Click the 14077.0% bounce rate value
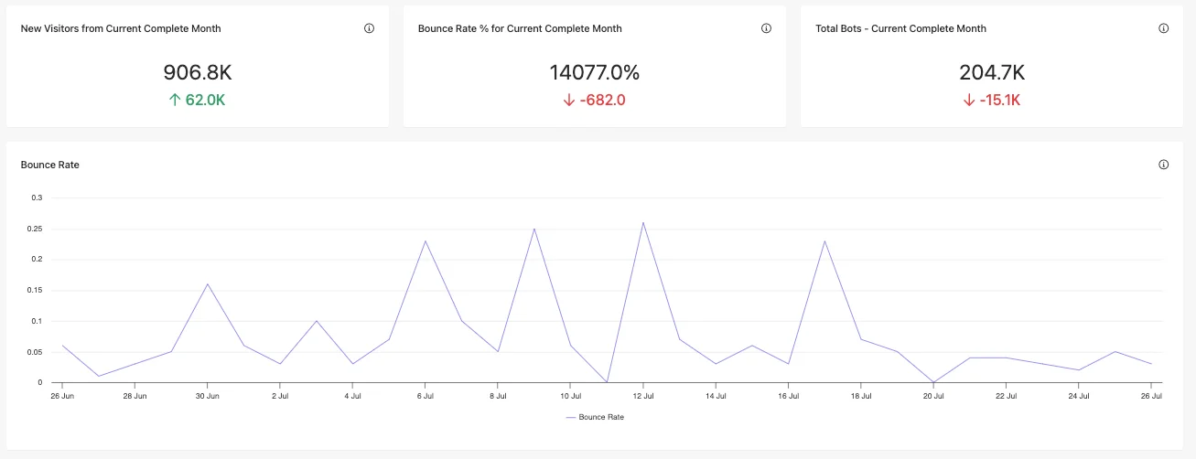 click(x=595, y=73)
